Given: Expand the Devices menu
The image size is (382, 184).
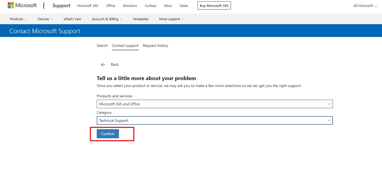Looking at the screenshot, I should [x=45, y=19].
